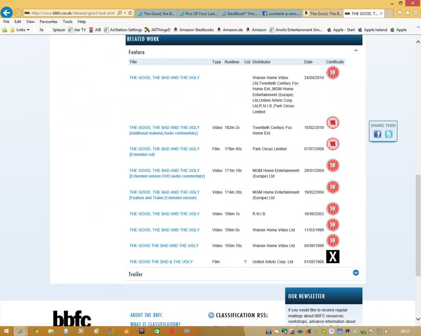Open the Edit menu

pos(18,22)
